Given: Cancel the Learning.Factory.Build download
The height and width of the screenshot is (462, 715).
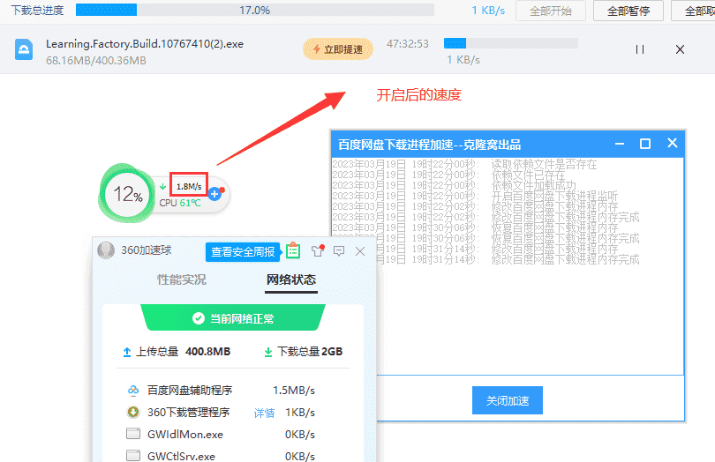Looking at the screenshot, I should (x=680, y=50).
